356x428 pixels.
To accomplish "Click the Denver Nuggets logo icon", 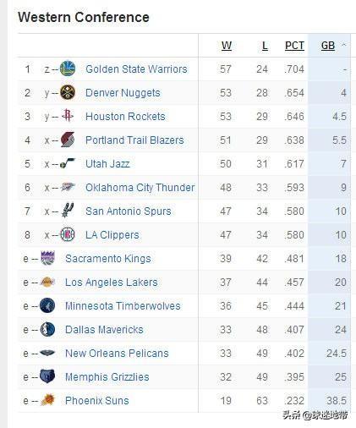I will 68,92.
